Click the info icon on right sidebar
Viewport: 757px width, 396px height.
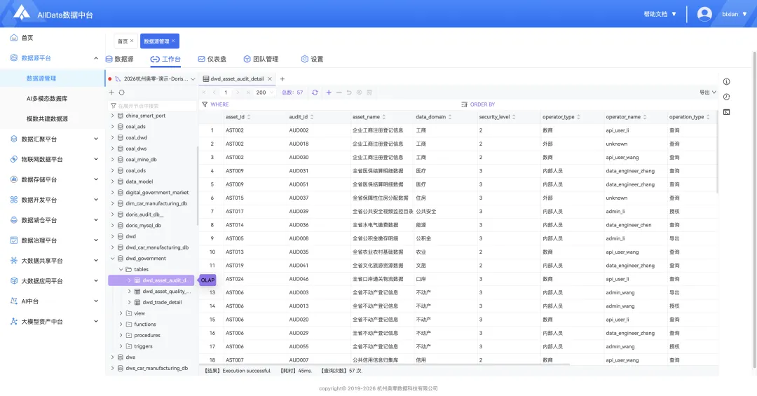727,81
